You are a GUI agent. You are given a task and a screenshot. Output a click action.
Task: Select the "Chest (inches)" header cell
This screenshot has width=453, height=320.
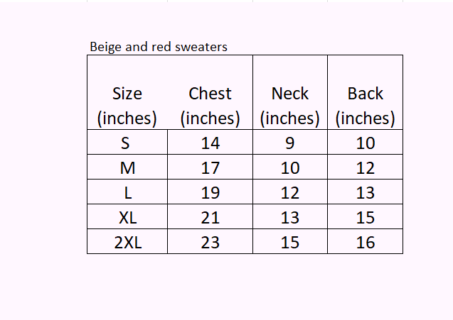pos(210,106)
